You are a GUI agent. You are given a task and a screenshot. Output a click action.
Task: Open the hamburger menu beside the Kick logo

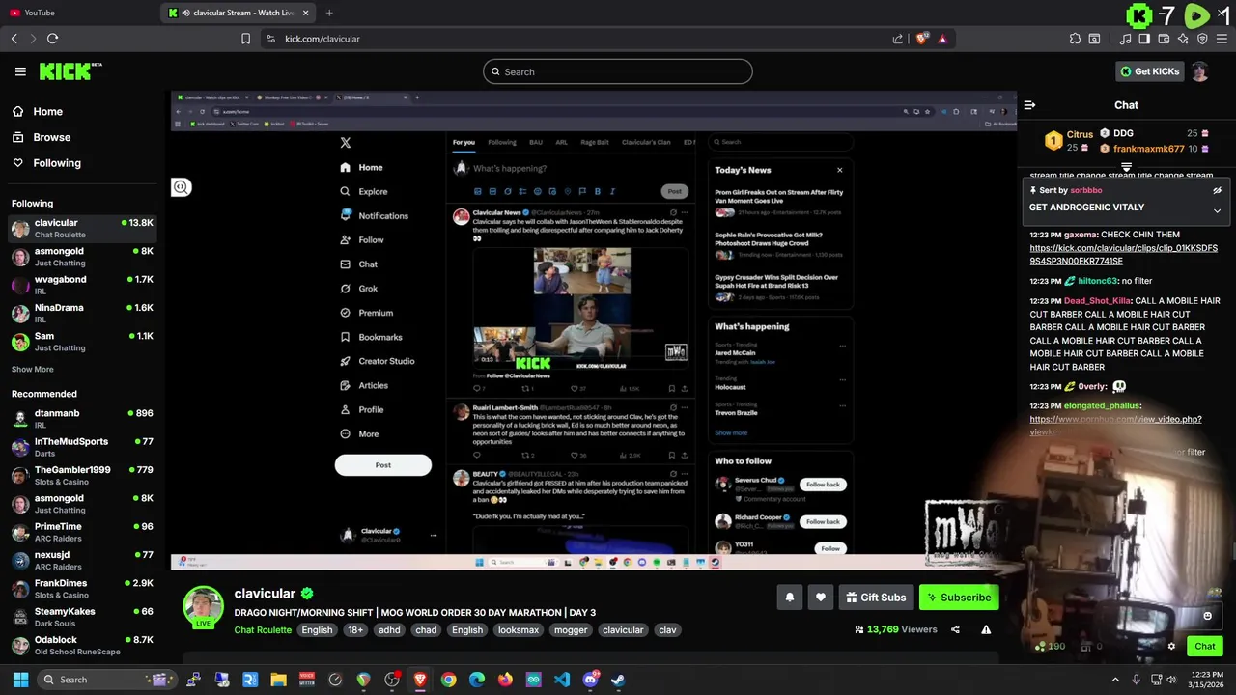point(20,71)
